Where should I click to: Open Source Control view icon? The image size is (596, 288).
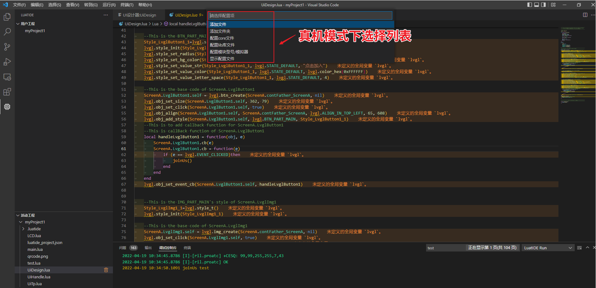pos(7,47)
